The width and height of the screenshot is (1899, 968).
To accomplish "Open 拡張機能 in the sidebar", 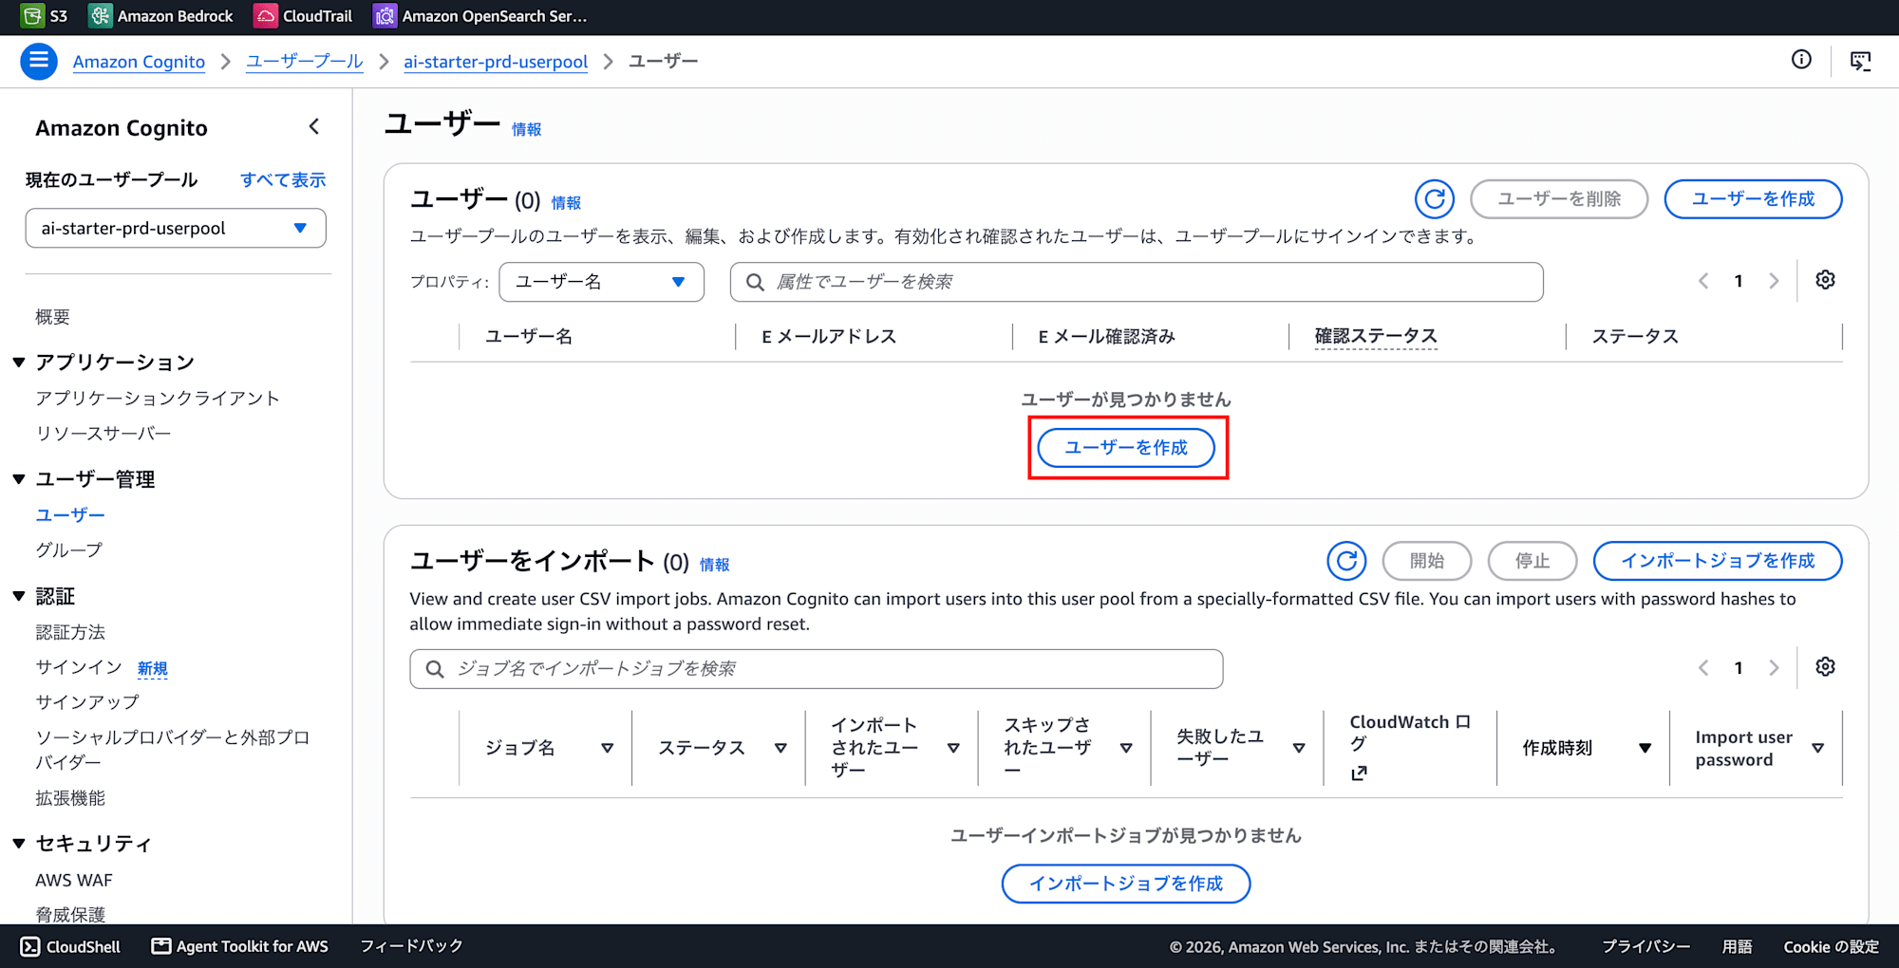I will [x=70, y=798].
